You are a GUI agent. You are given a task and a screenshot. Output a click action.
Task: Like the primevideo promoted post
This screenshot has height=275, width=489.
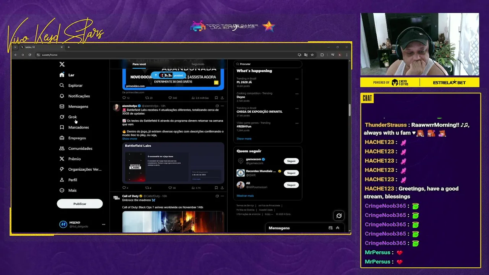click(170, 98)
